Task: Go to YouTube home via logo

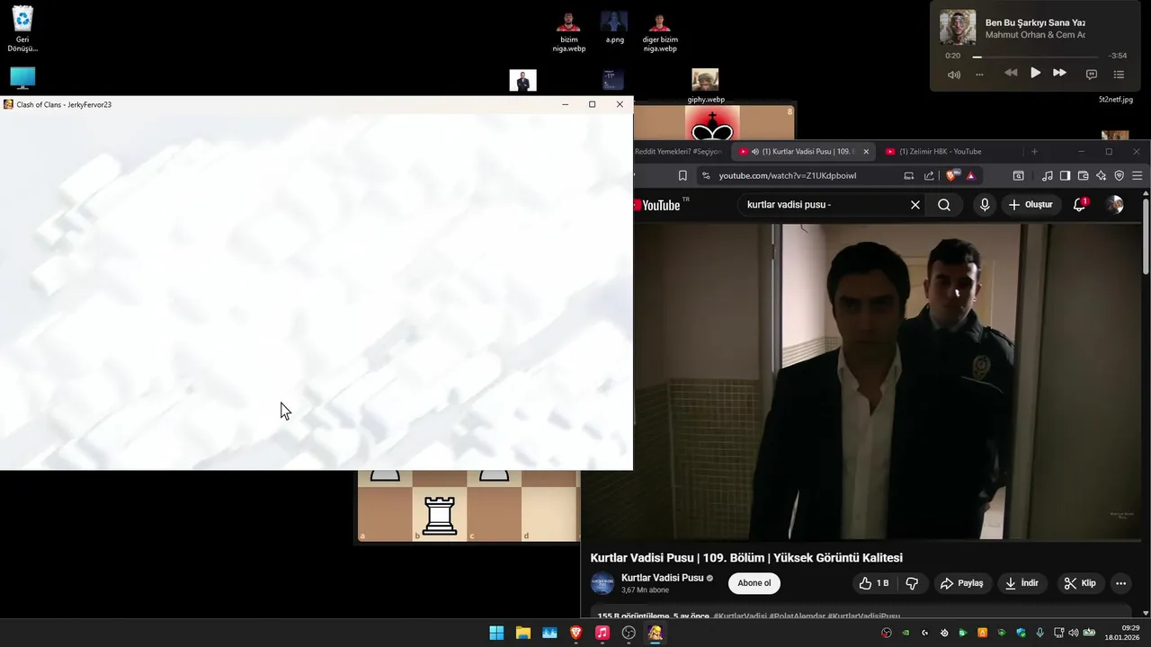Action: (x=661, y=205)
